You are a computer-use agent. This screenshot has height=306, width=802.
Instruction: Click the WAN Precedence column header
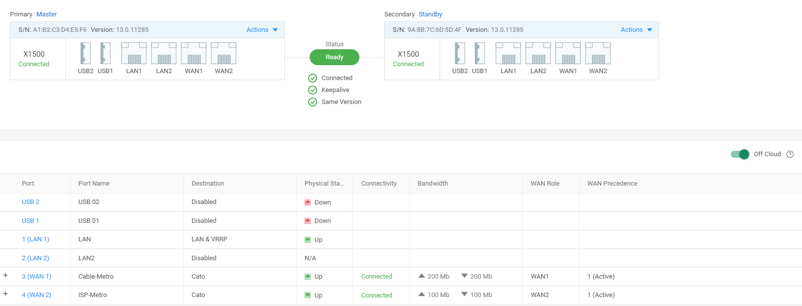[612, 184]
